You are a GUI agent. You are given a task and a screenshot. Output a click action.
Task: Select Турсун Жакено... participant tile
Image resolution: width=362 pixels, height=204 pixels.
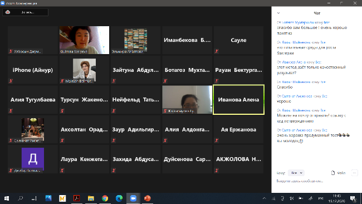[x=84, y=100]
